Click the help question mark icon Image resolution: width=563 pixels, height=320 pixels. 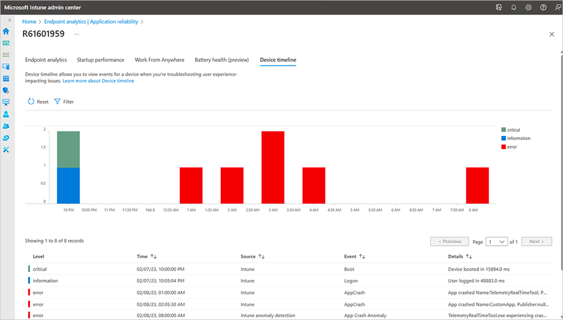(x=543, y=7)
